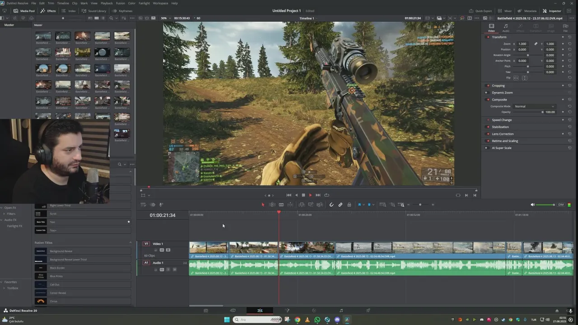Reset the Opacity value
Viewport: 578px width, 325px height.
tap(569, 112)
